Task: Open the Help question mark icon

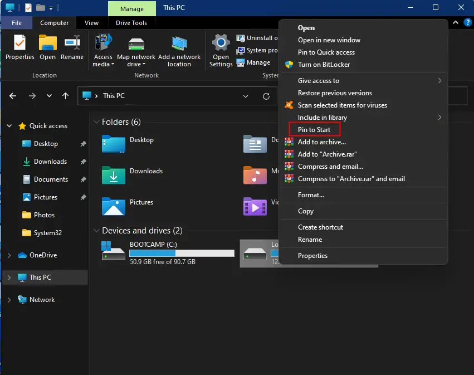Action: click(467, 22)
